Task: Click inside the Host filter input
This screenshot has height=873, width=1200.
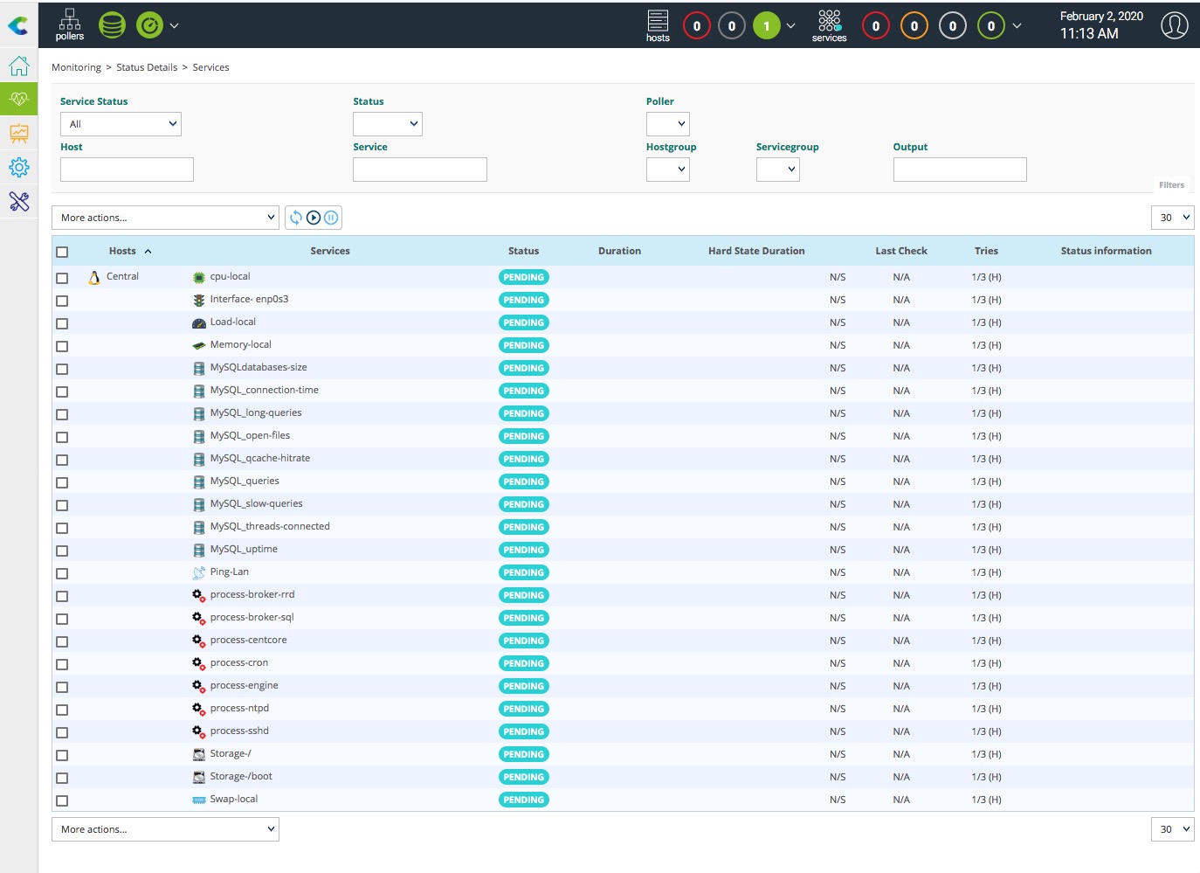Action: [127, 170]
